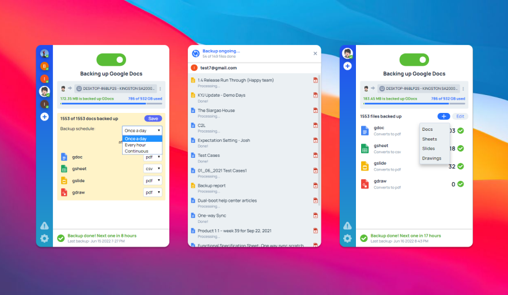508x295 pixels.
Task: Click gdraw green check in right panel
Action: coord(460,184)
